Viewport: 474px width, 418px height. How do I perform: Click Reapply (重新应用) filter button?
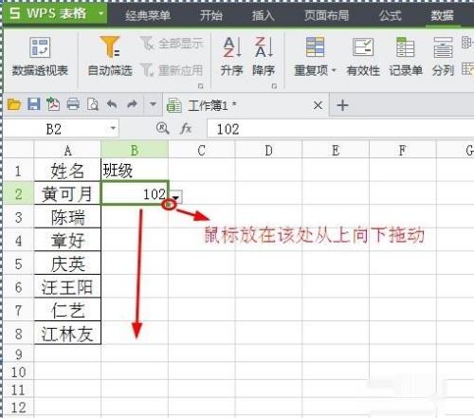[172, 70]
